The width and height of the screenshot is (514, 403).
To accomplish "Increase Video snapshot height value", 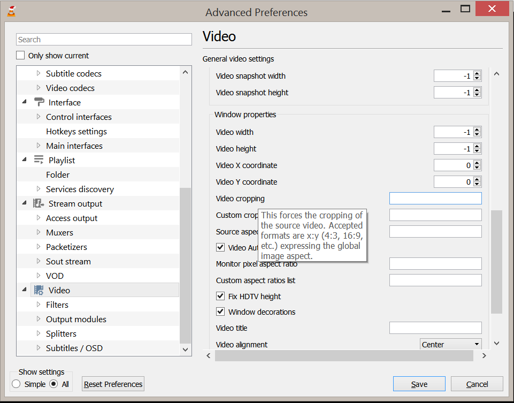I will [x=477, y=90].
